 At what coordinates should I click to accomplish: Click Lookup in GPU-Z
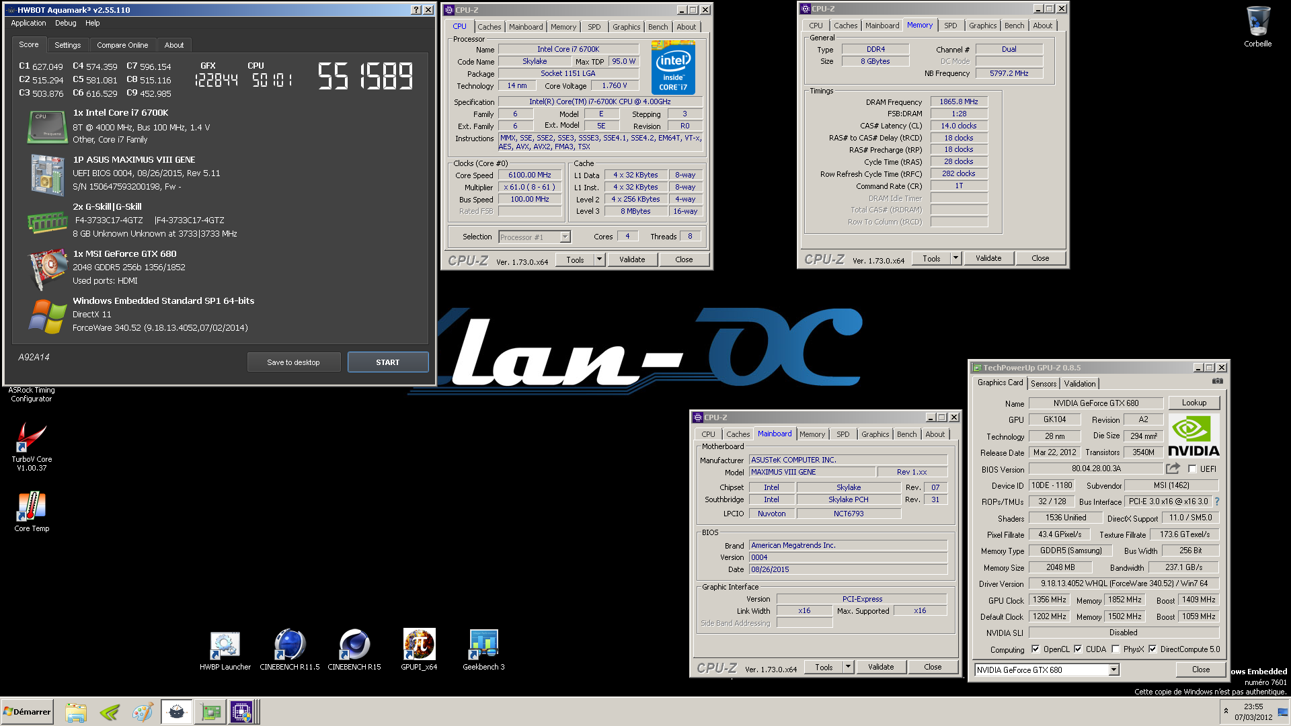tap(1194, 403)
